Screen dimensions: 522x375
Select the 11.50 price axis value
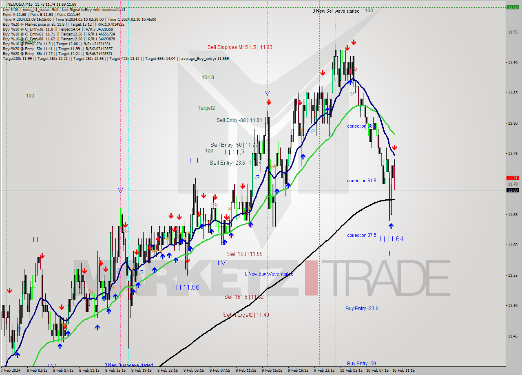coord(513,305)
